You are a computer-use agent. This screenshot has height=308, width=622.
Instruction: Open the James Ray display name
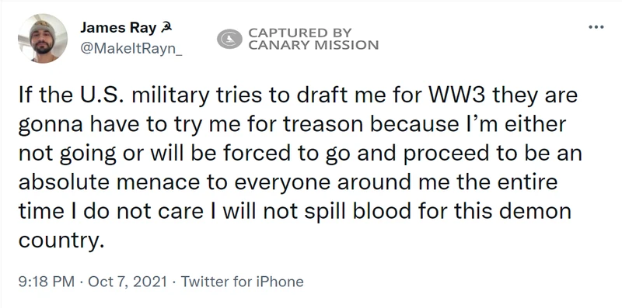118,27
